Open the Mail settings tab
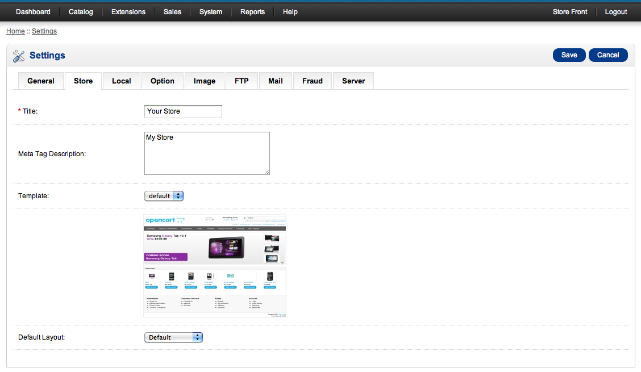 tap(275, 81)
